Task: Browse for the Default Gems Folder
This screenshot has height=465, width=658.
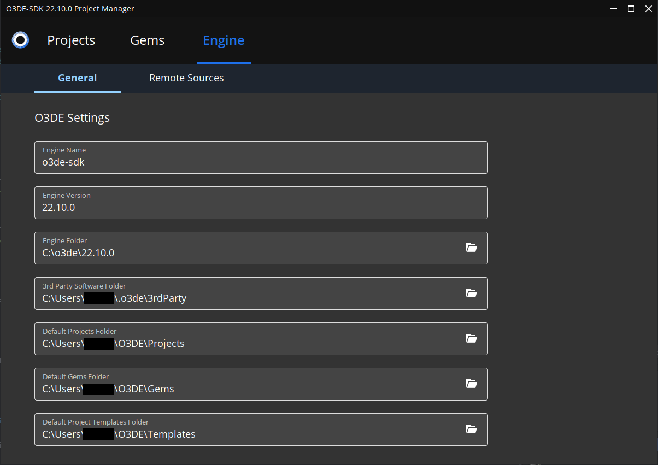Action: pos(471,384)
